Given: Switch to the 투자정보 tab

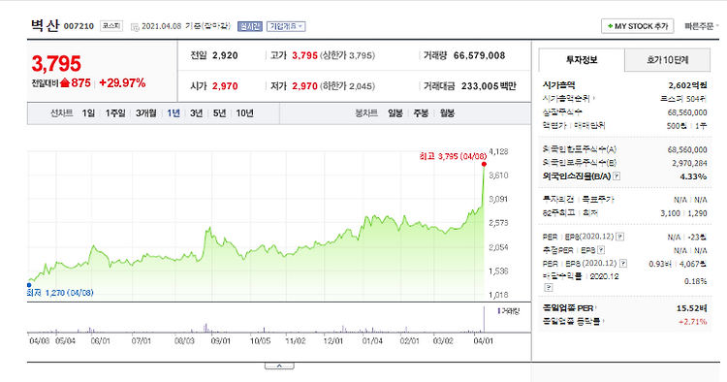Looking at the screenshot, I should click(x=582, y=60).
